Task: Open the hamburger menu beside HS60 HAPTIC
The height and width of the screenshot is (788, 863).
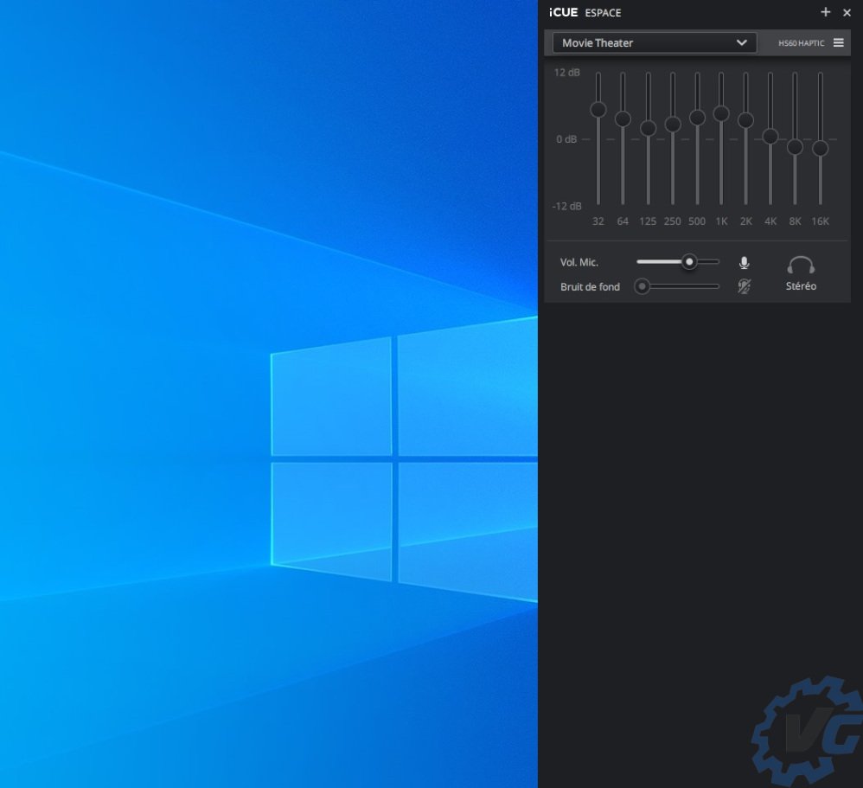Action: point(838,42)
